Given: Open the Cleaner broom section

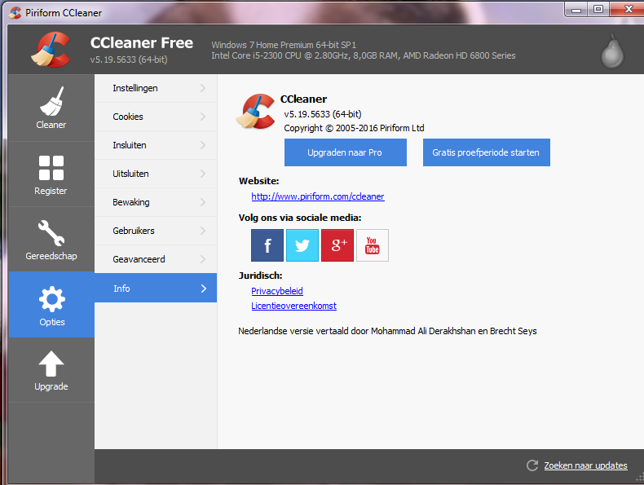Looking at the screenshot, I should 51,108.
